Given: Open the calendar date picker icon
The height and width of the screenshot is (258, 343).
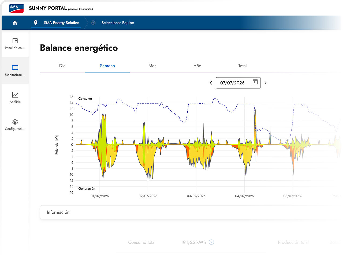Looking at the screenshot, I should (255, 82).
